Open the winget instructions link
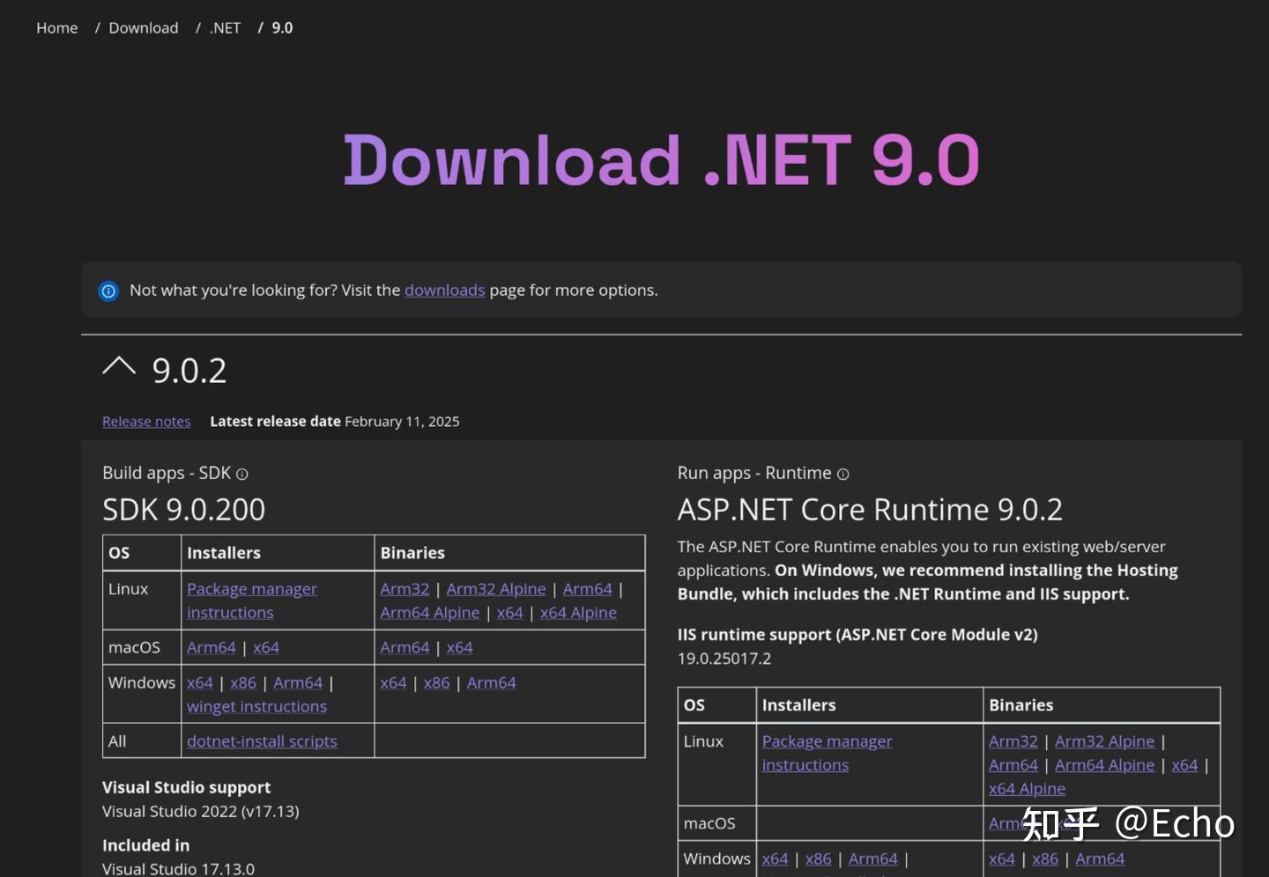 256,707
